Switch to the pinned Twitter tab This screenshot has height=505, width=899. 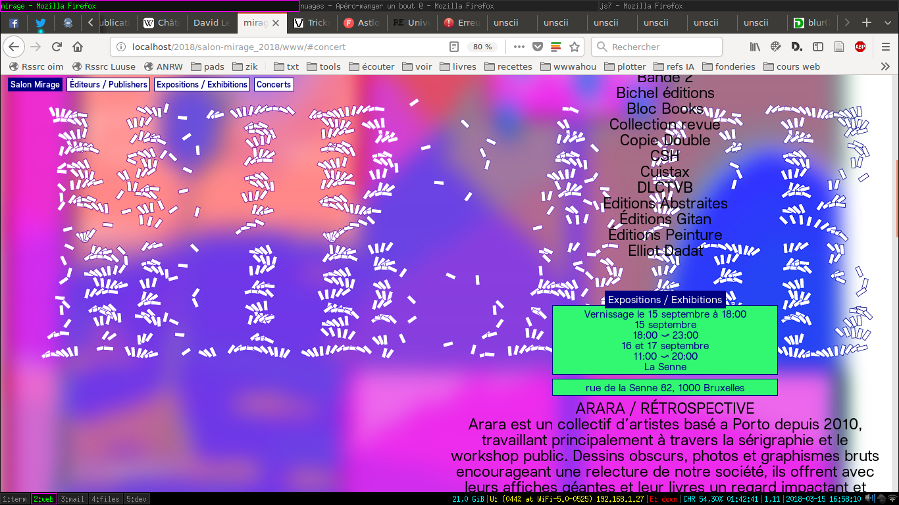tap(41, 22)
